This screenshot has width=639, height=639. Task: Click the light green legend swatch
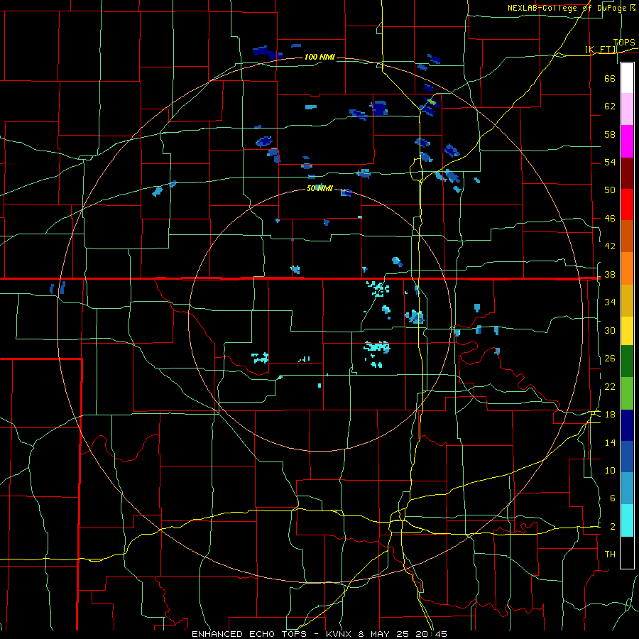[627, 393]
